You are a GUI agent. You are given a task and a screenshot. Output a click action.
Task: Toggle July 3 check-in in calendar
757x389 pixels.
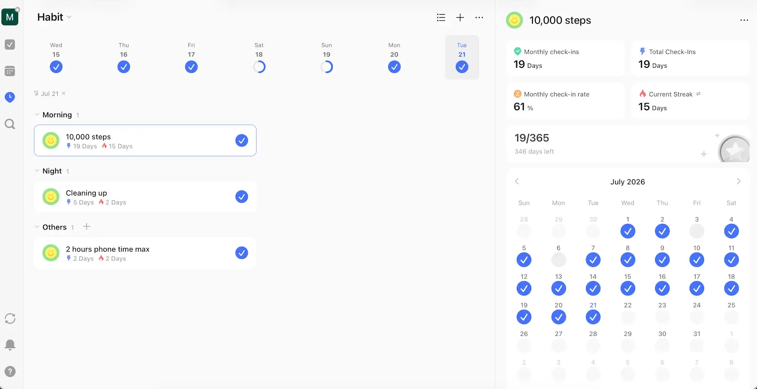[x=697, y=231]
